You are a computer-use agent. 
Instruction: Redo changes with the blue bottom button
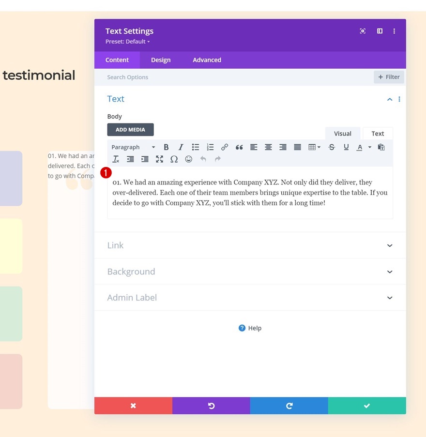289,406
